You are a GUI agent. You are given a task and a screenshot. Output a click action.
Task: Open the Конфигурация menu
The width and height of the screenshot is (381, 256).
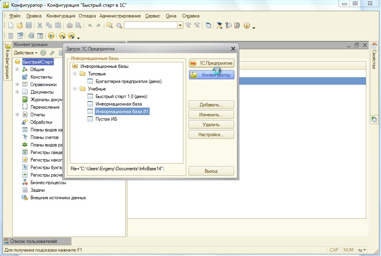pyautogui.click(x=61, y=16)
